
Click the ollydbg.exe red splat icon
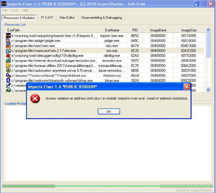[x=8, y=56]
